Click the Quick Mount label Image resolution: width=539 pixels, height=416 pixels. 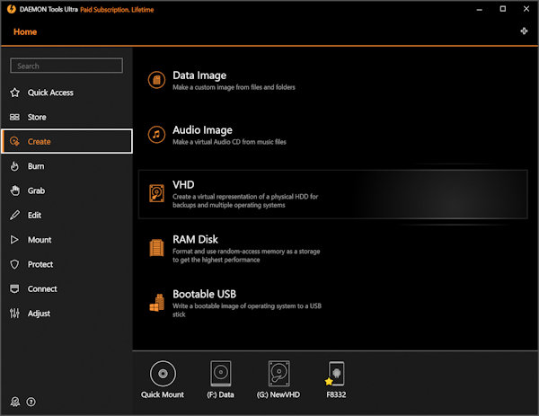pyautogui.click(x=163, y=394)
